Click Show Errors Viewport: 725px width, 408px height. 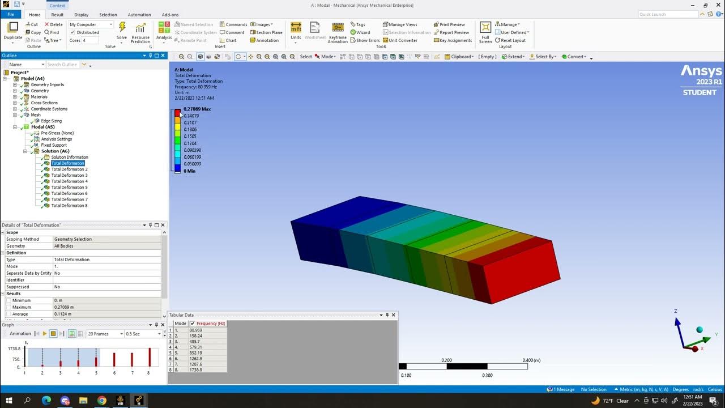(x=365, y=40)
